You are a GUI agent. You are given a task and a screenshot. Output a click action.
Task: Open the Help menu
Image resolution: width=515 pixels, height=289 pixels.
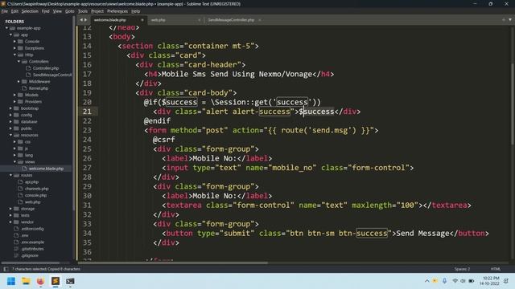pos(136,11)
